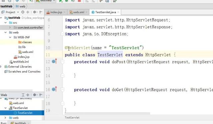Screen dimensions: 213x124
Task: Click TestServlet class name on line 11
Action: 110,55
